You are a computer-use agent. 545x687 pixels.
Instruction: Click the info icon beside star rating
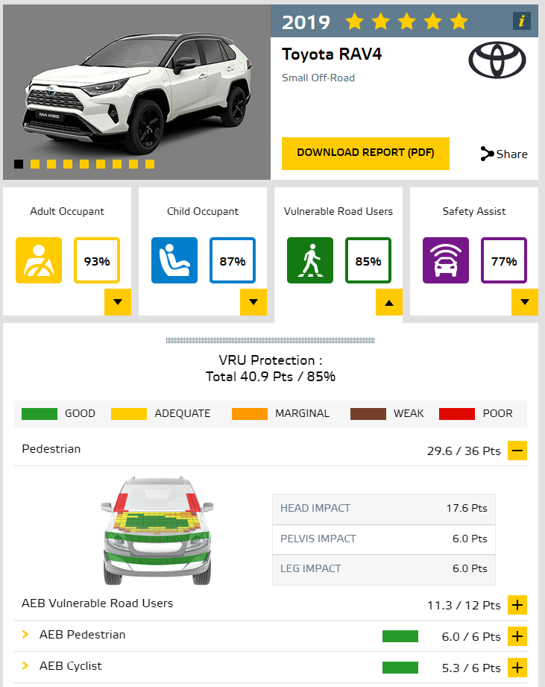point(521,21)
